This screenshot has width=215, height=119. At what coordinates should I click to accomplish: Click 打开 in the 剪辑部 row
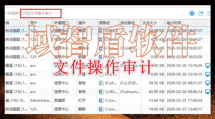pos(82,101)
